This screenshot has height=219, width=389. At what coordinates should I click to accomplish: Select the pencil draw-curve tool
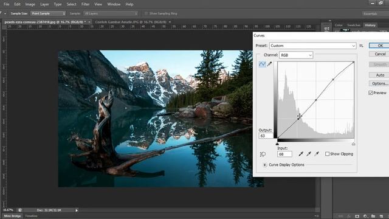[x=269, y=64]
